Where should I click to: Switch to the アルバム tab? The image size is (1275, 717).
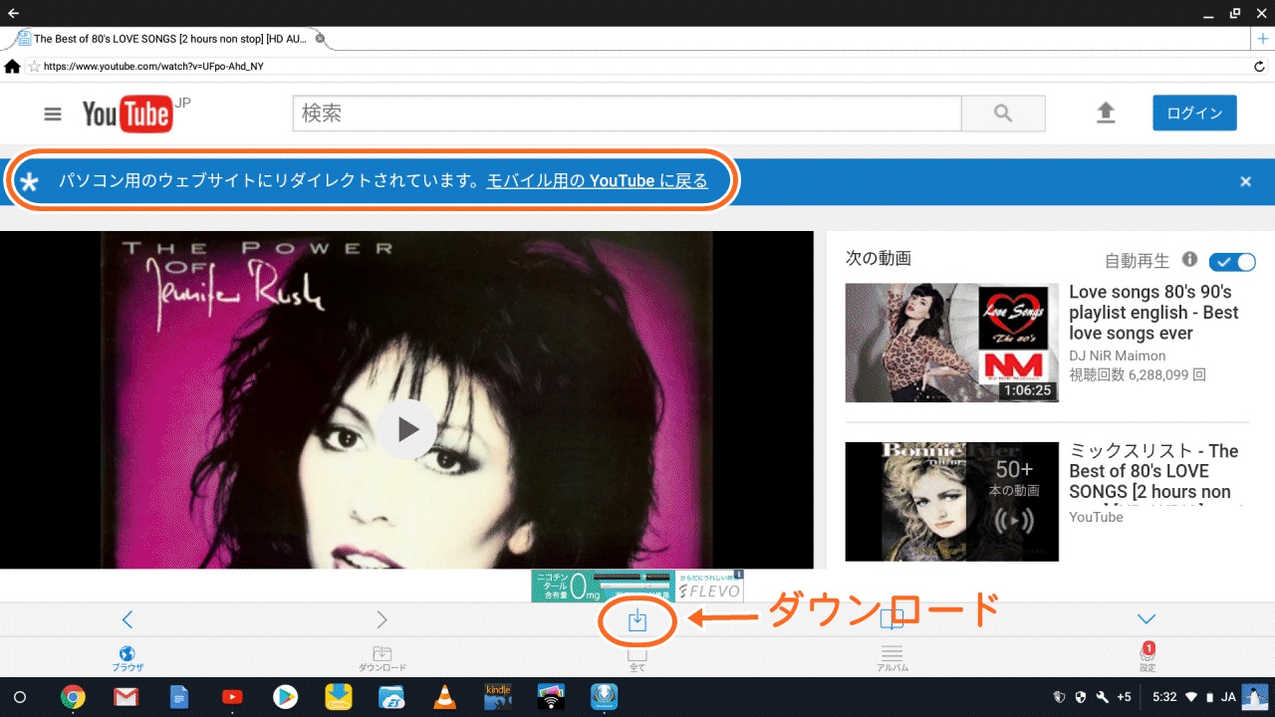tap(892, 658)
